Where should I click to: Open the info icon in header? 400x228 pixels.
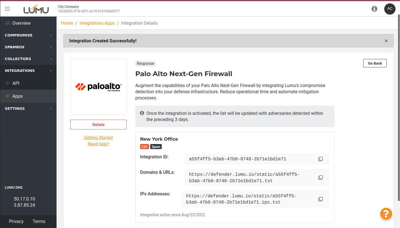pyautogui.click(x=374, y=9)
